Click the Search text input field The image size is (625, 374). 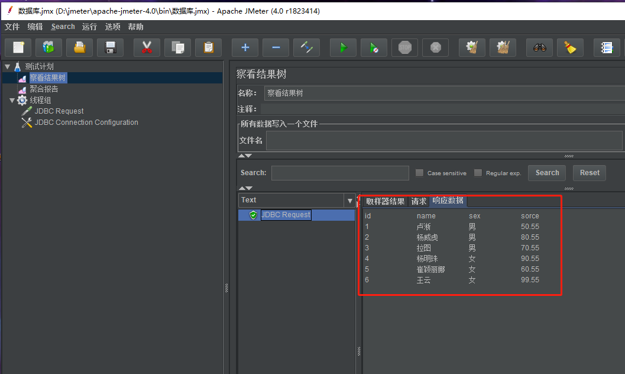click(340, 173)
